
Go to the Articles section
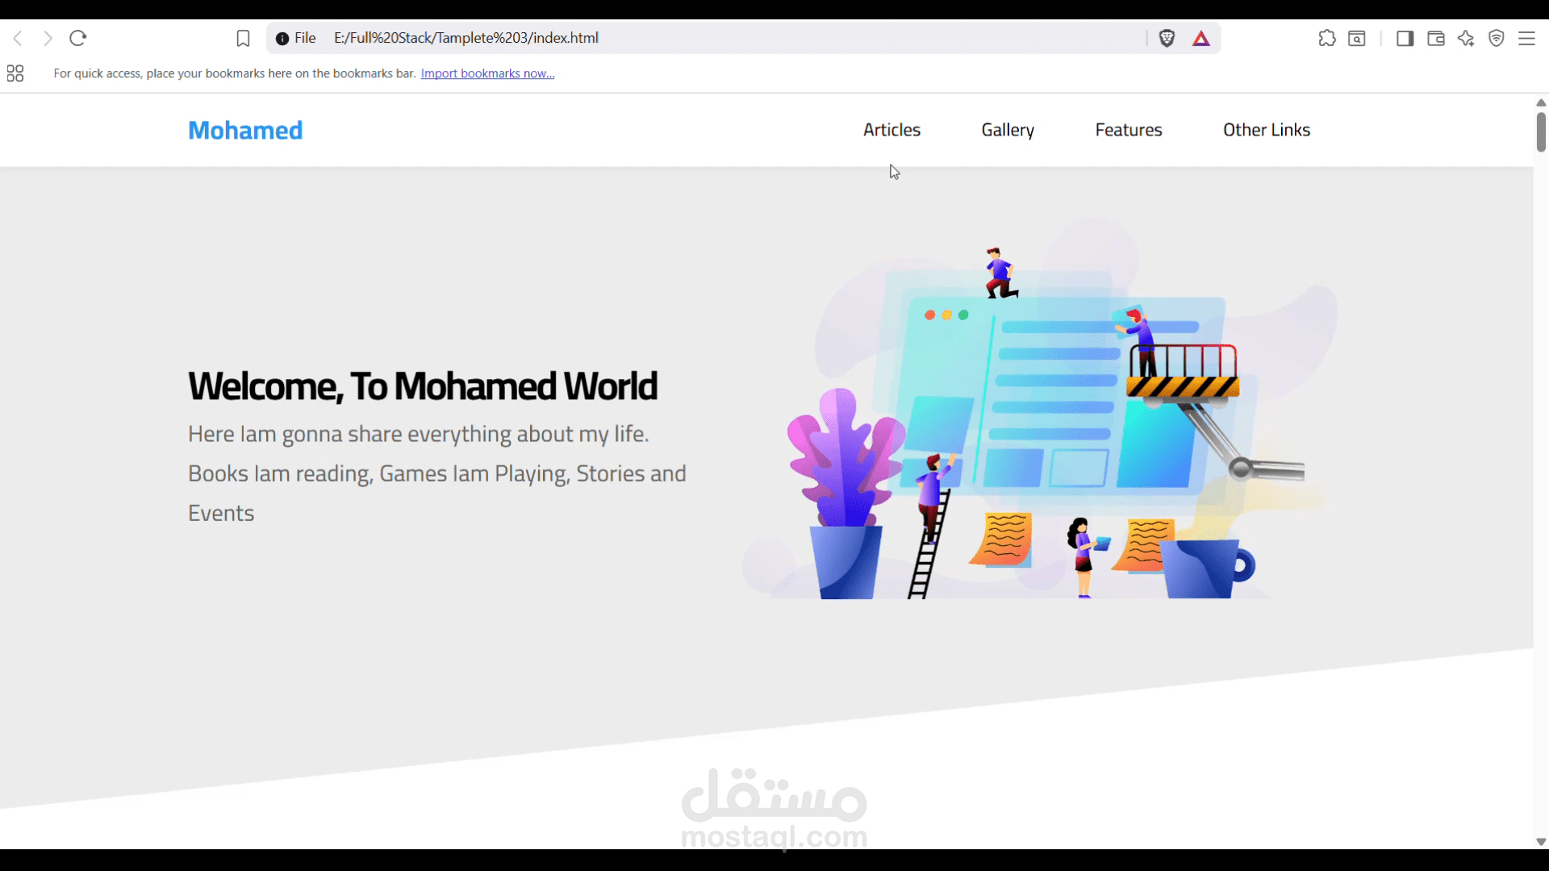(891, 130)
